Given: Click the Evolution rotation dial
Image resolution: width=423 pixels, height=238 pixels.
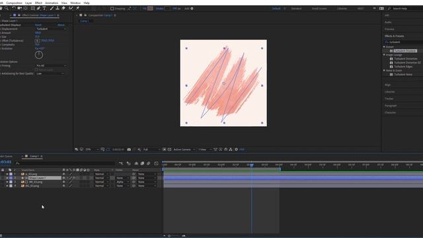Looking at the screenshot, I should (39, 55).
